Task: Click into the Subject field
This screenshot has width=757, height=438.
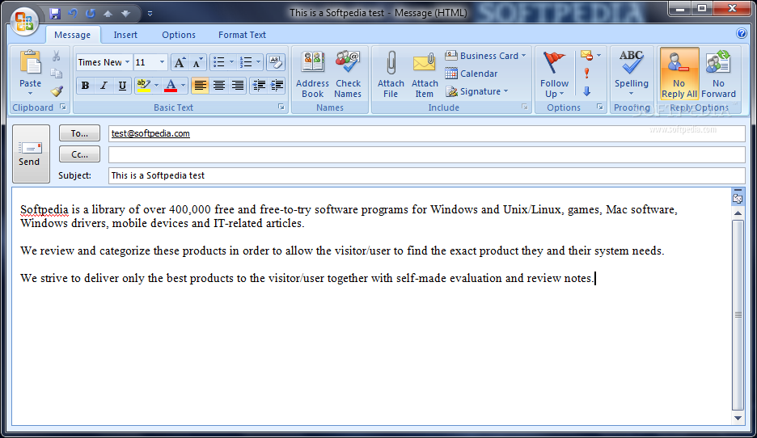Action: point(427,175)
